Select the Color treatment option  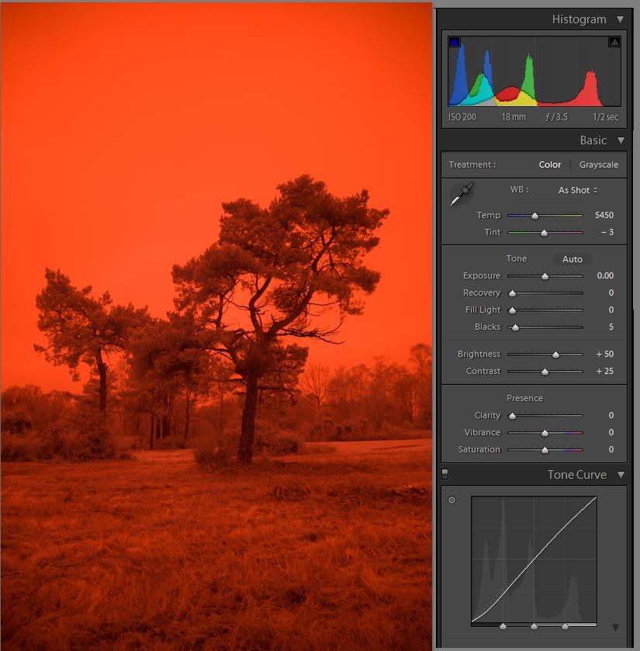pyautogui.click(x=549, y=164)
